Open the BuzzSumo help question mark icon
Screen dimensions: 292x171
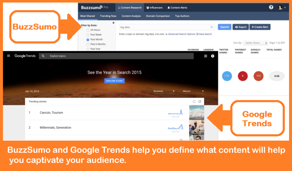(271, 7)
